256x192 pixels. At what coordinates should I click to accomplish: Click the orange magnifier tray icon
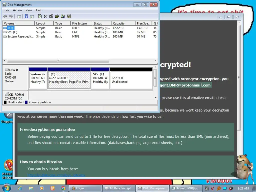pos(218,188)
